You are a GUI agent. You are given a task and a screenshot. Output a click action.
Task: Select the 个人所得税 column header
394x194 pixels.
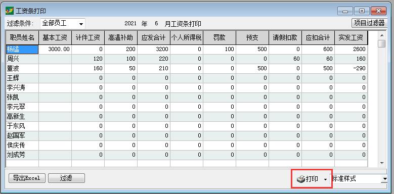pos(187,38)
